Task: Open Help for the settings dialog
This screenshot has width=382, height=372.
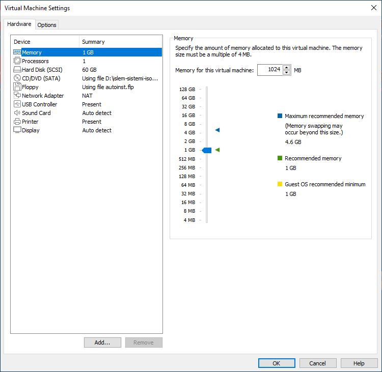Action: tap(359, 363)
